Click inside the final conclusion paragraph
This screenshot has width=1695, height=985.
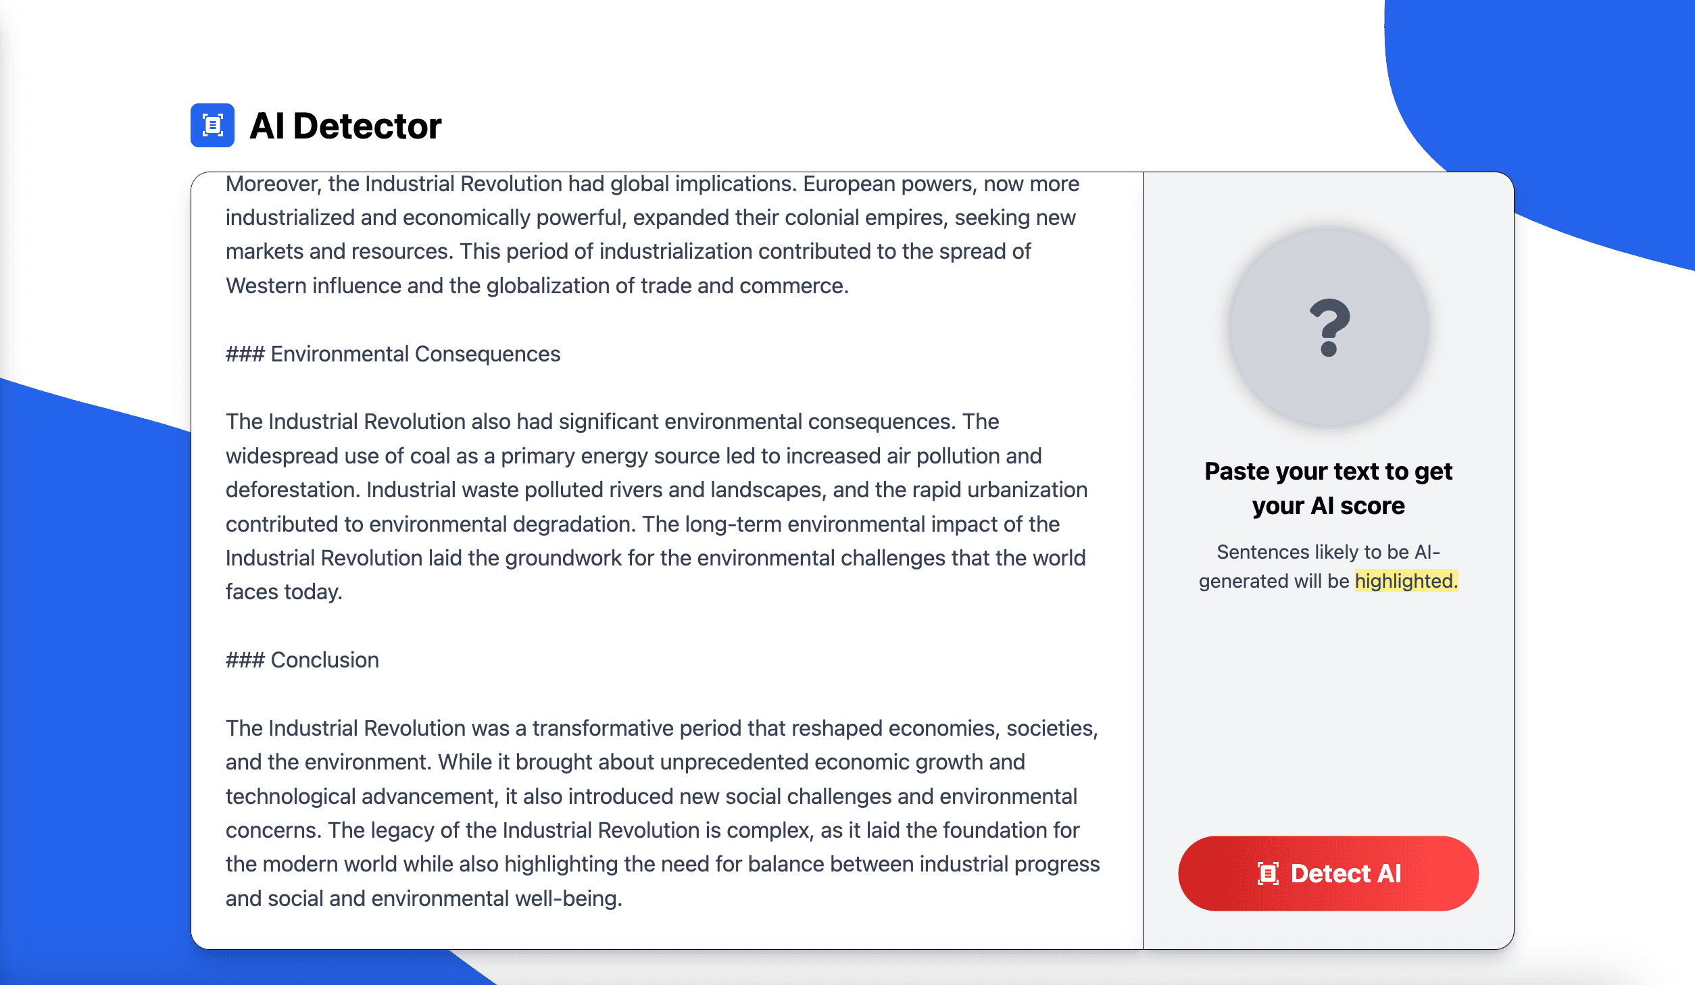pos(662,813)
